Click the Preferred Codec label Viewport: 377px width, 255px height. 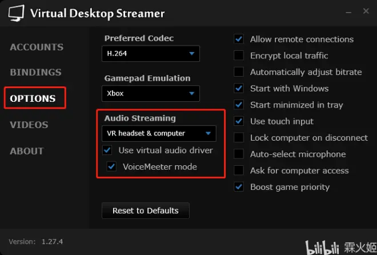(139, 38)
